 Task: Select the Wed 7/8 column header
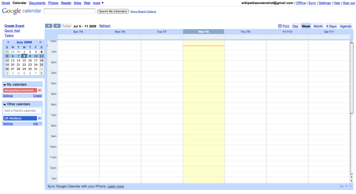pos(203,32)
